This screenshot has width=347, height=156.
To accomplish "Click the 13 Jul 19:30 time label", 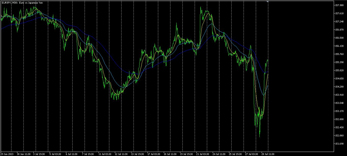I will (138, 154).
